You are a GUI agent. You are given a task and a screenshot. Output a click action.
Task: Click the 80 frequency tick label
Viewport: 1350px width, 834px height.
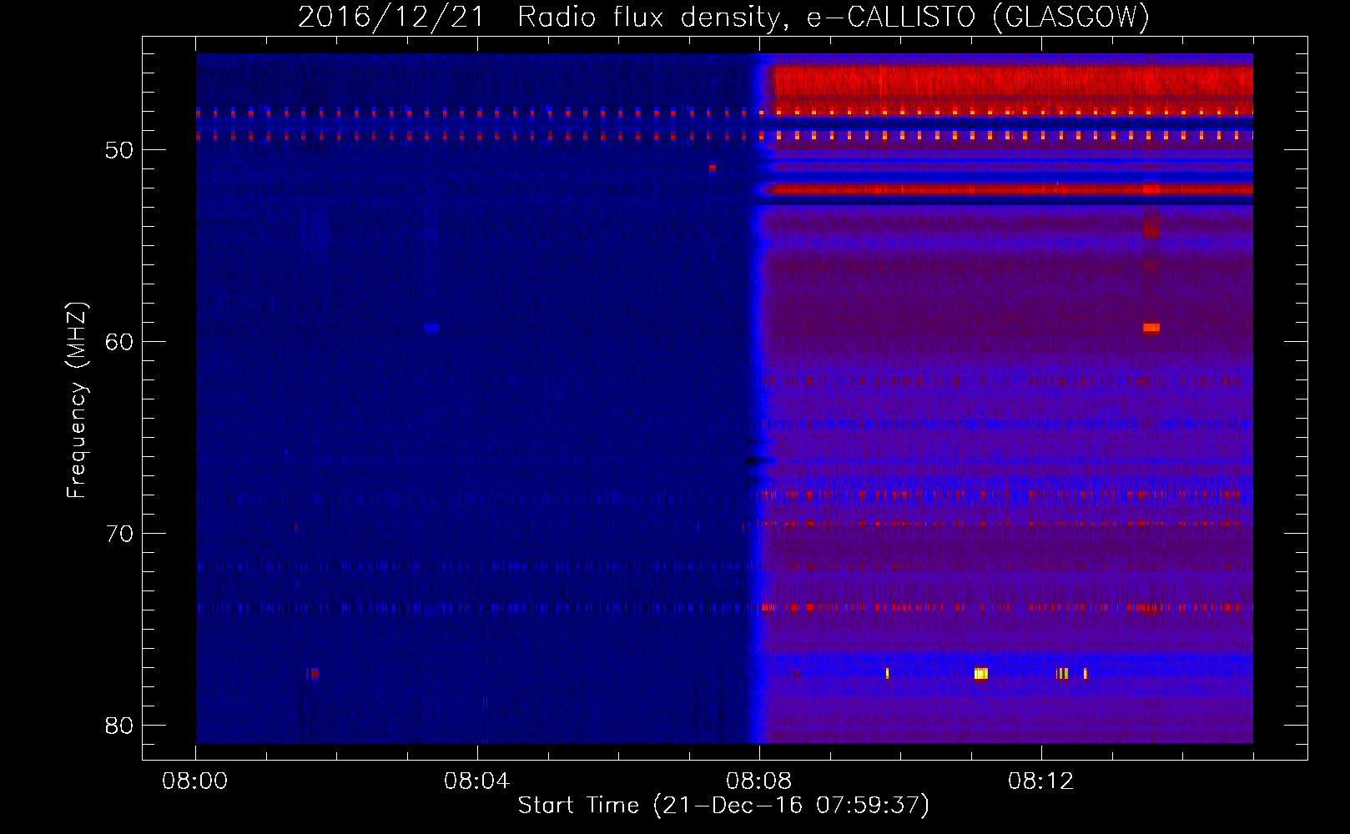click(x=119, y=726)
